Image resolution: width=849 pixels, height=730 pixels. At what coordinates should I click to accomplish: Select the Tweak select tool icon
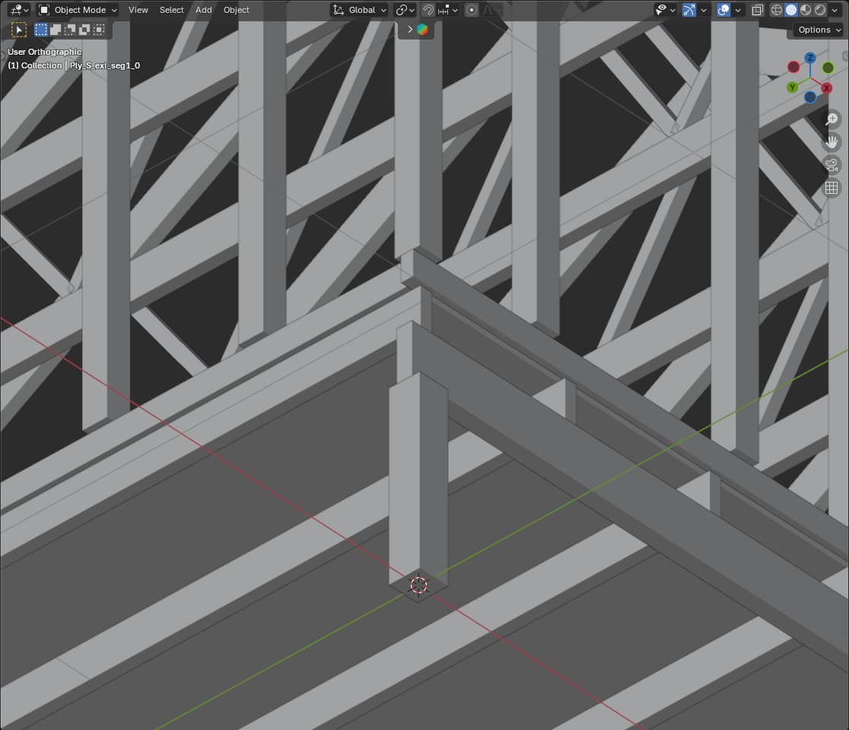[19, 30]
